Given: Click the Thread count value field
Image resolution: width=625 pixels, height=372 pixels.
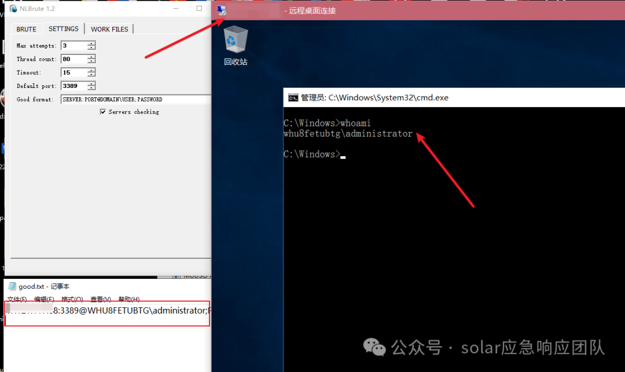Looking at the screenshot, I should 74,59.
